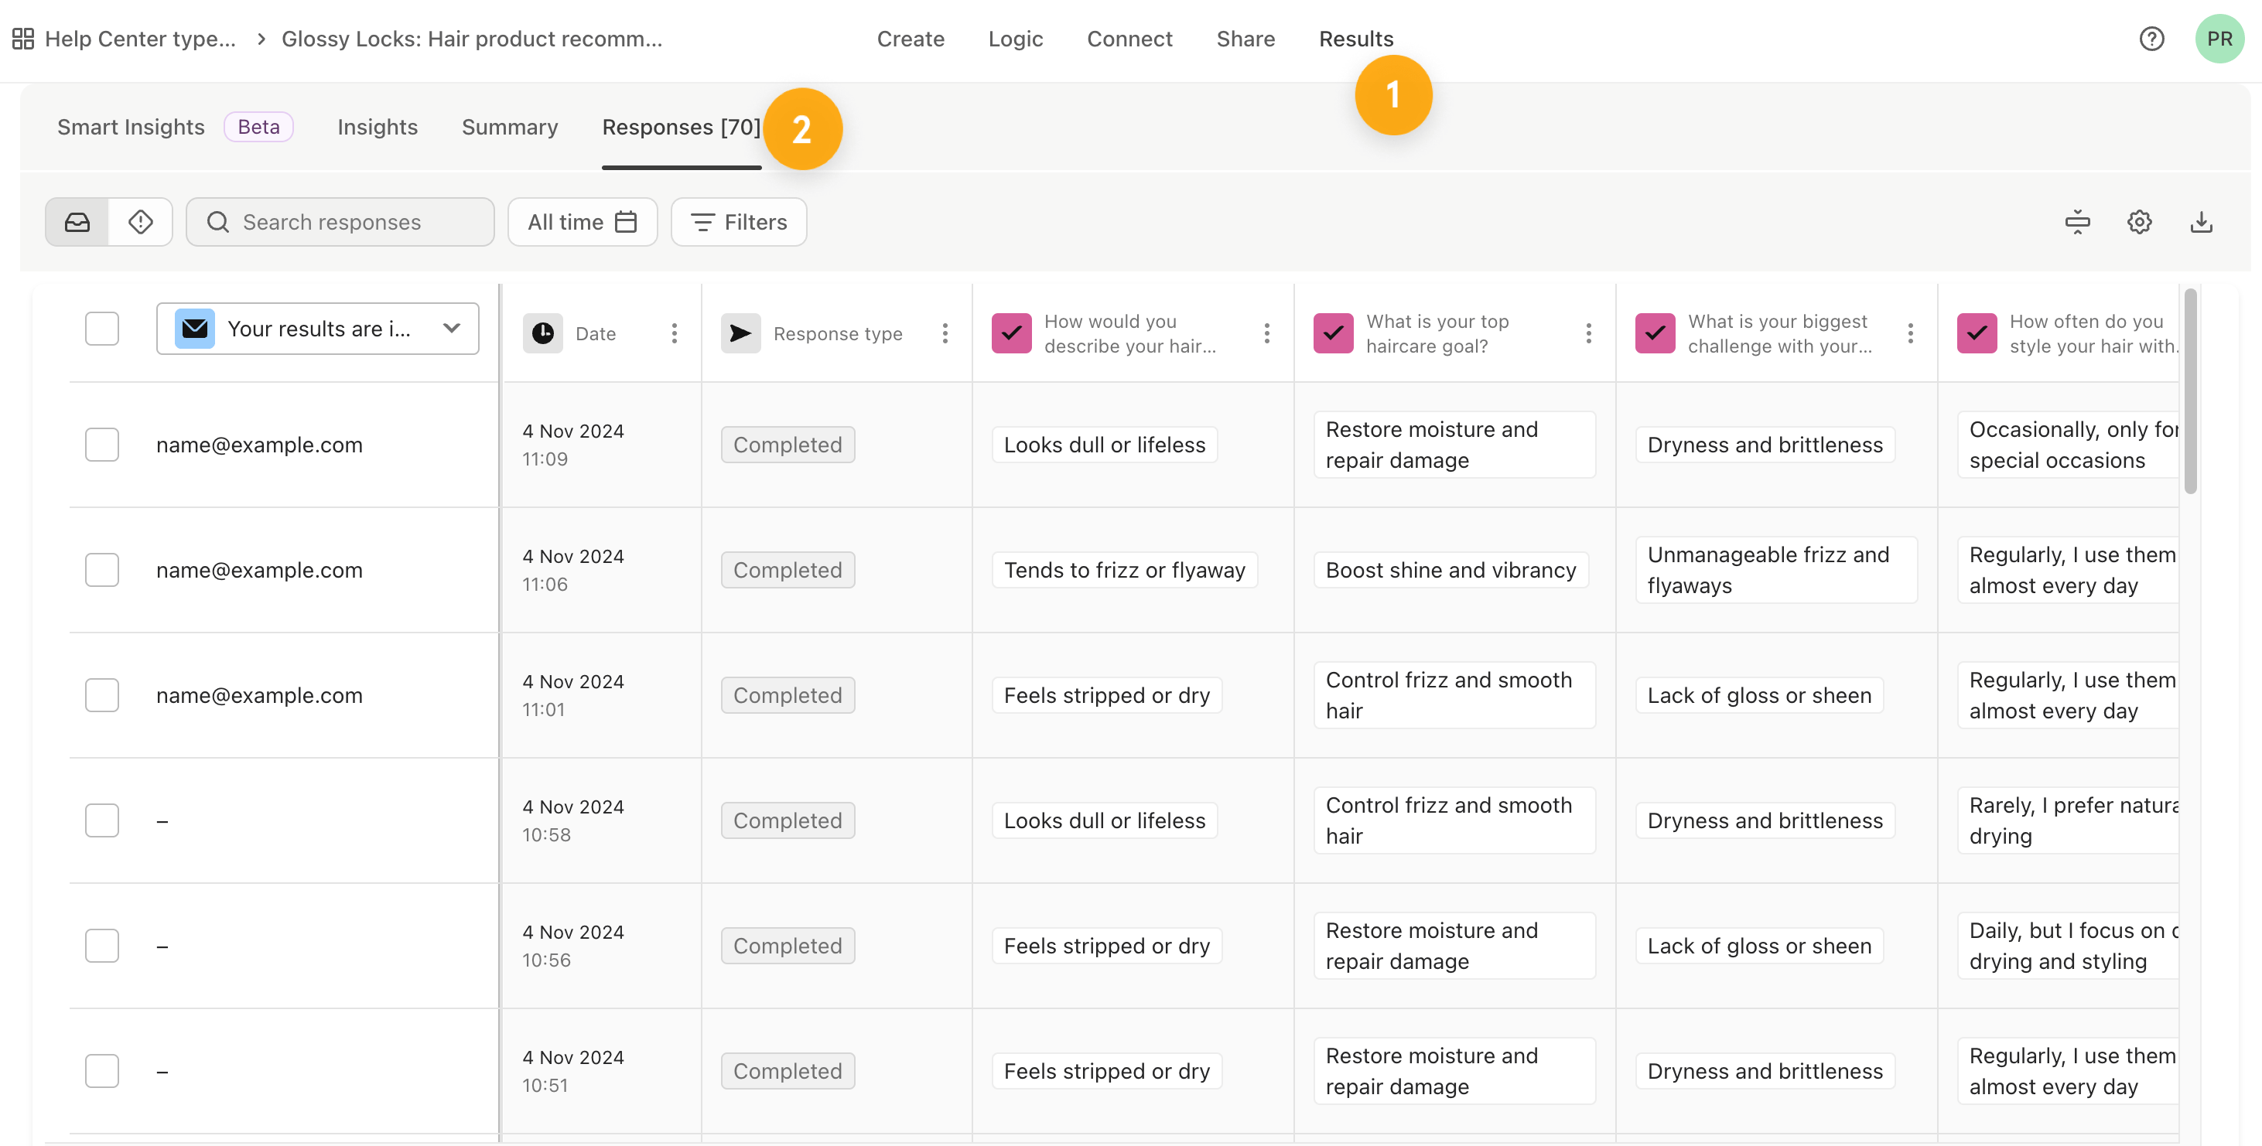Screen dimensions: 2262x1146
Task: Check the 11:09 response row checkbox
Action: (102, 445)
